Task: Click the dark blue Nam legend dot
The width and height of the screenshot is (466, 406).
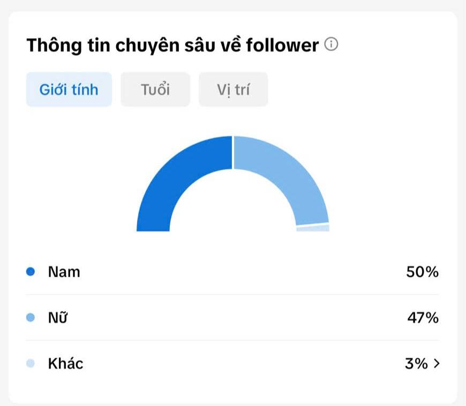Action: (x=31, y=271)
